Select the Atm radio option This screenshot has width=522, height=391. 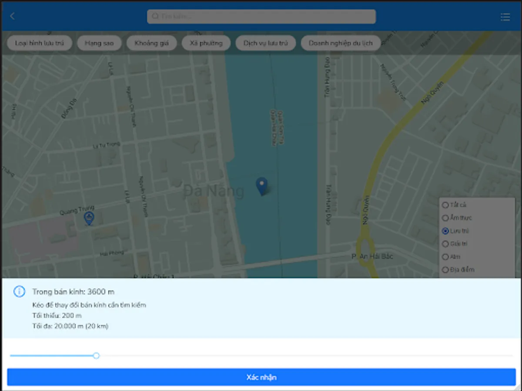(445, 257)
